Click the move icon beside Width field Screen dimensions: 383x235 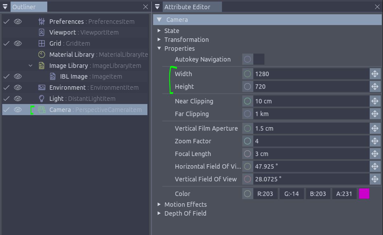tap(375, 74)
